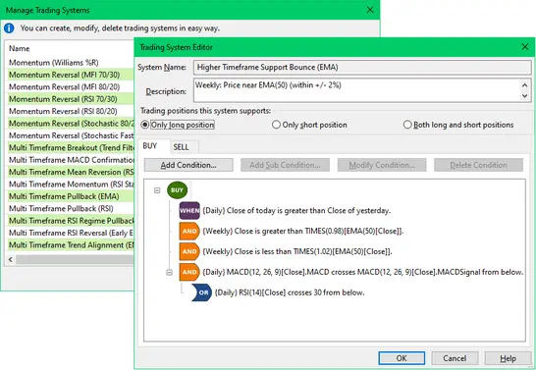Select Multi Timeframe MACD Confirmation row
Screen dimensions: 536x370
(x=71, y=160)
